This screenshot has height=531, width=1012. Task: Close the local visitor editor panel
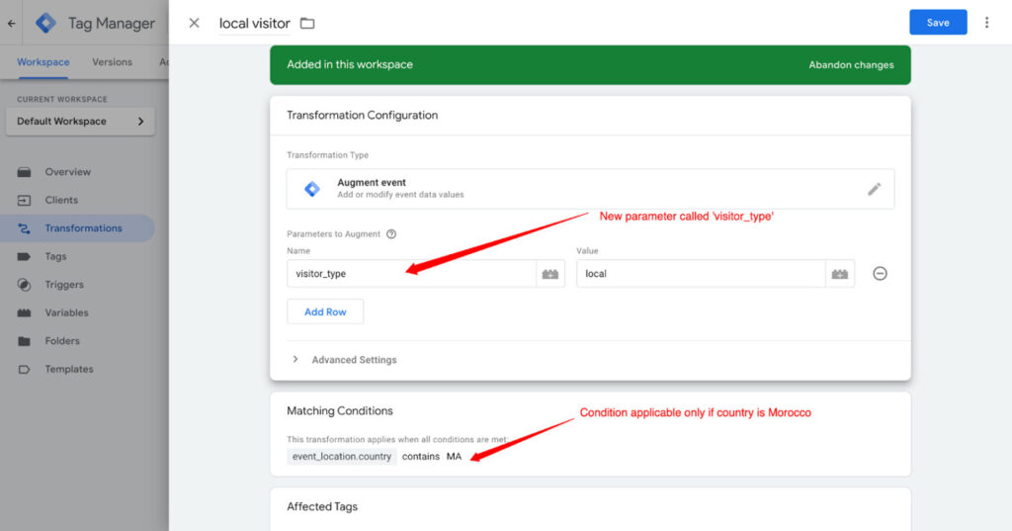click(x=194, y=23)
